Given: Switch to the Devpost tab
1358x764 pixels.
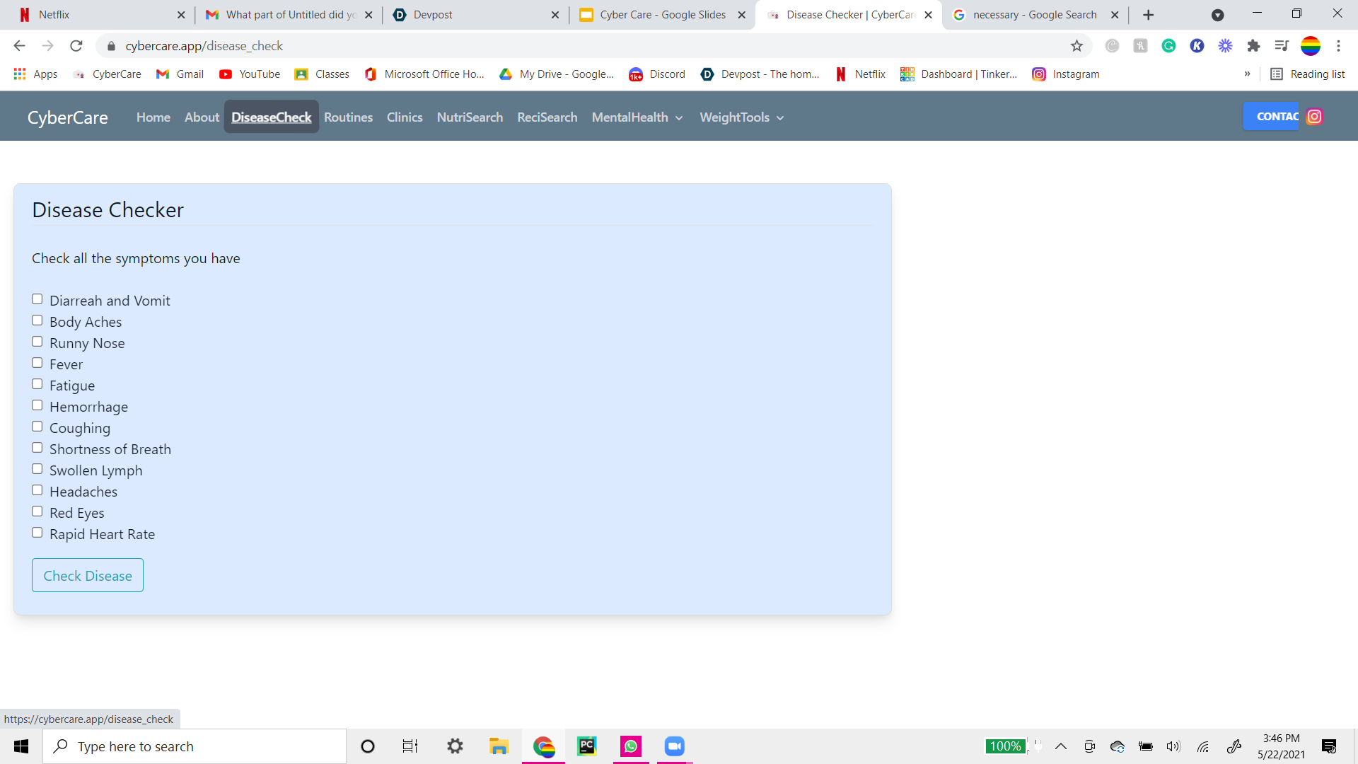Looking at the screenshot, I should (474, 15).
